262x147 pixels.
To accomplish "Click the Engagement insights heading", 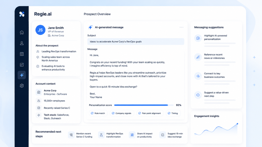I will (x=207, y=116).
